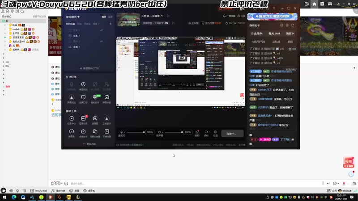Open the 弹幕助手 panel settings gear icon
Image resolution: width=358 pixels, height=201 pixels.
click(287, 25)
